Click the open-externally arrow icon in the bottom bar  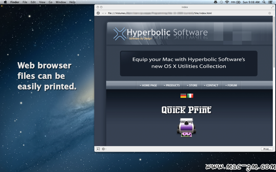pyautogui.click(x=98, y=149)
